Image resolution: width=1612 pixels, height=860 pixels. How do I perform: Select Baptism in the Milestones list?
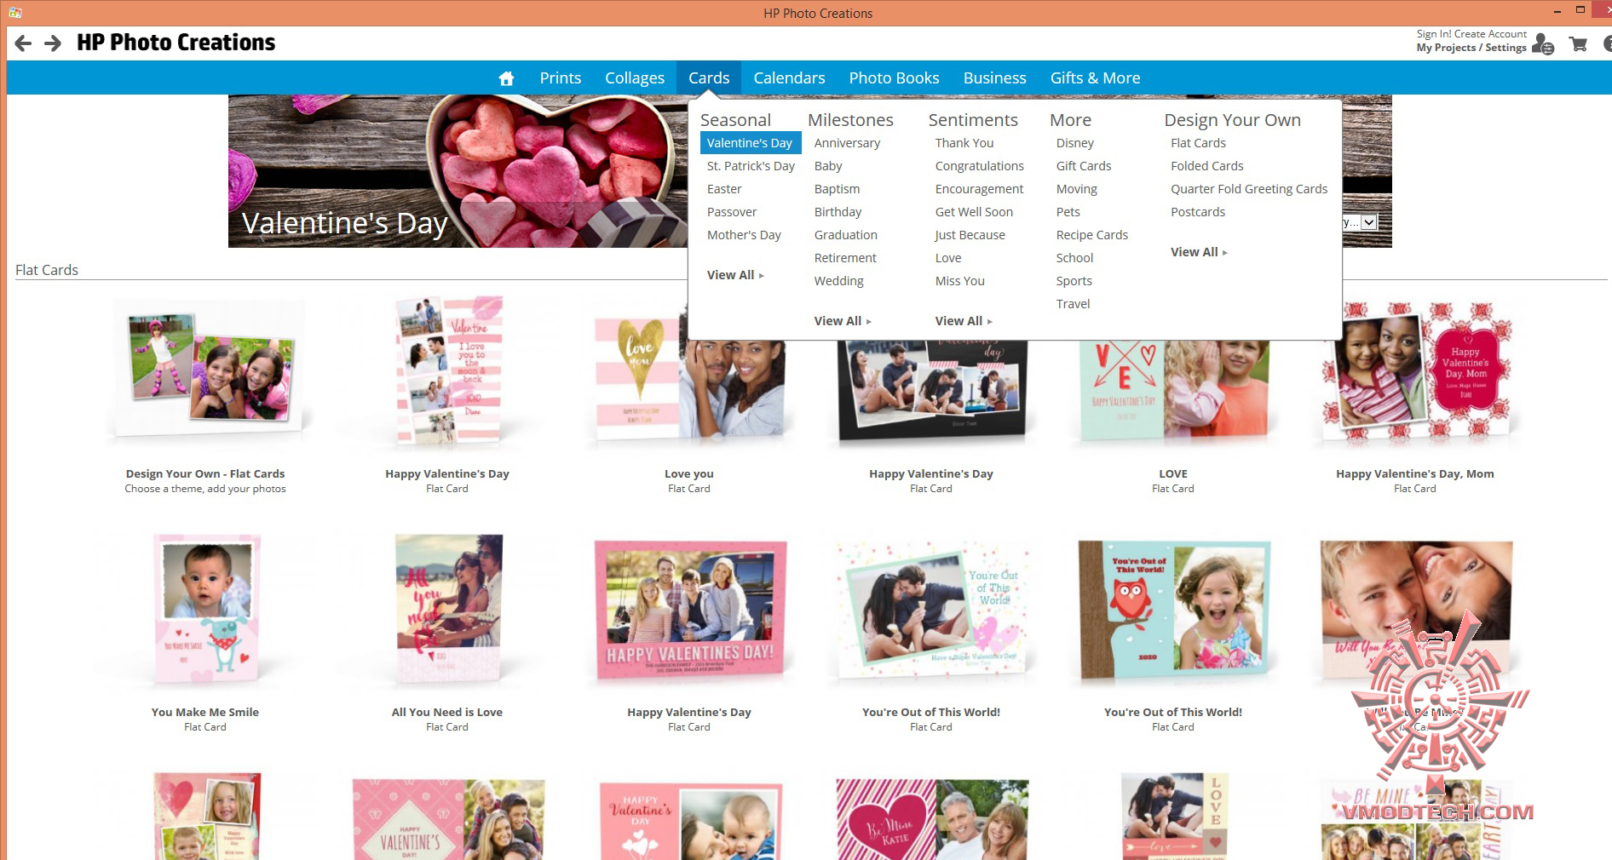pos(837,189)
